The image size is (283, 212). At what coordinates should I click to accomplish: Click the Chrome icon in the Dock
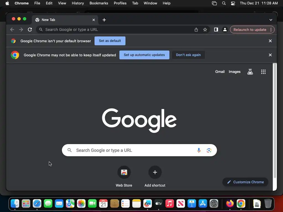(x=241, y=204)
